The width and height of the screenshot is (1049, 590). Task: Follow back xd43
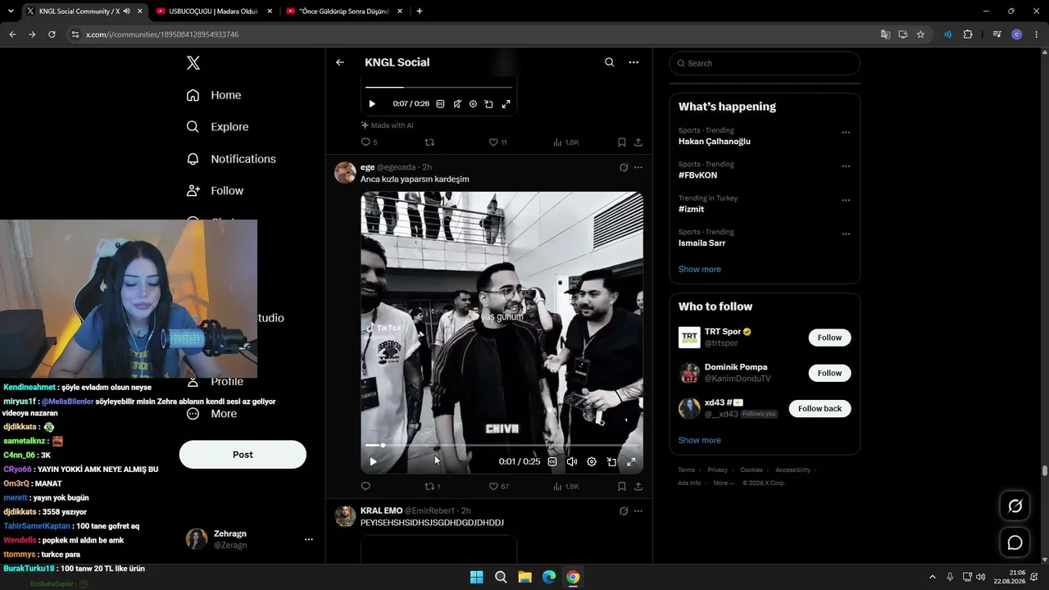(x=820, y=409)
